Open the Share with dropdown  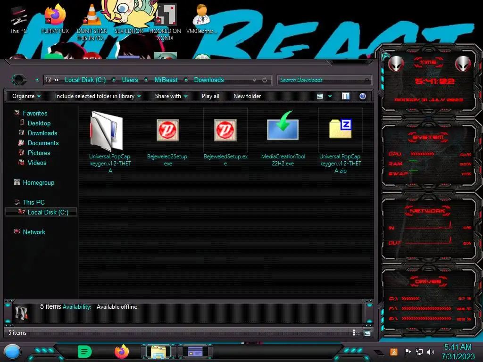(171, 96)
